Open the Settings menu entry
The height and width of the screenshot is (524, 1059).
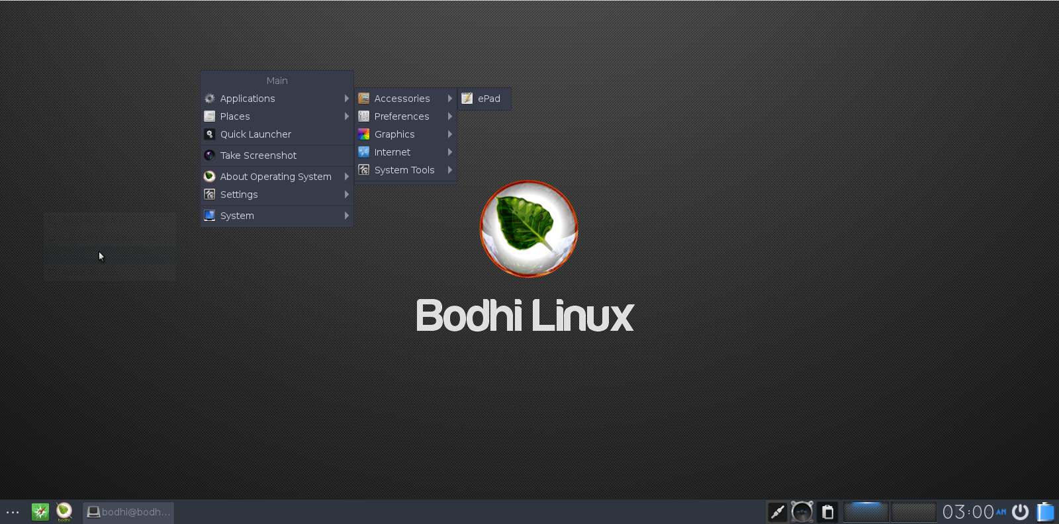click(x=277, y=195)
